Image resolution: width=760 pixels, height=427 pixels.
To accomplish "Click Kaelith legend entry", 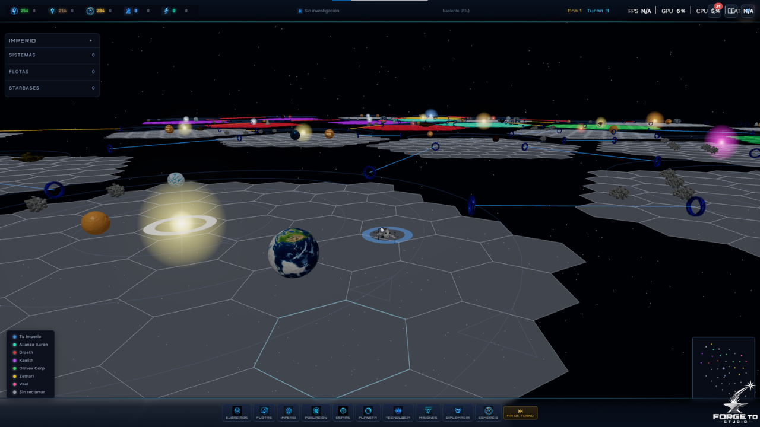I will (x=23, y=361).
